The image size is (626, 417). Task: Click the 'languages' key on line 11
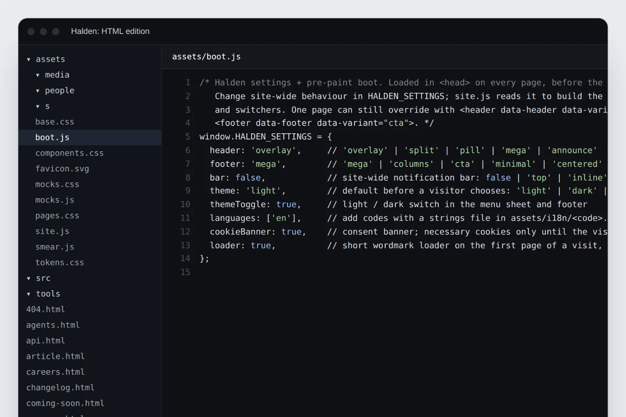click(232, 218)
